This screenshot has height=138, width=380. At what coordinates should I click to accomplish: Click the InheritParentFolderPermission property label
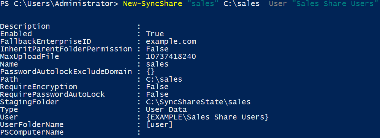(x=66, y=49)
